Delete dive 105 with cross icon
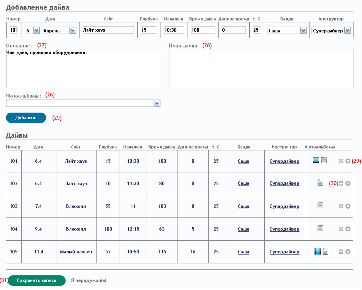362x290 pixels. pos(348,252)
